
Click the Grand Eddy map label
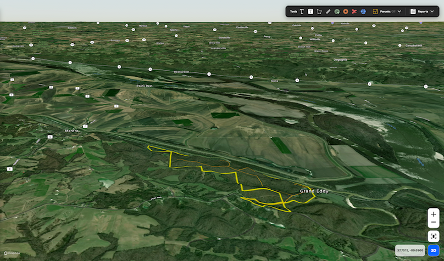(x=315, y=191)
